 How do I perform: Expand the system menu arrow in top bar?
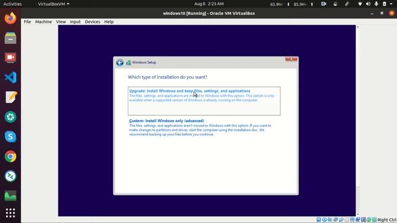point(391,4)
